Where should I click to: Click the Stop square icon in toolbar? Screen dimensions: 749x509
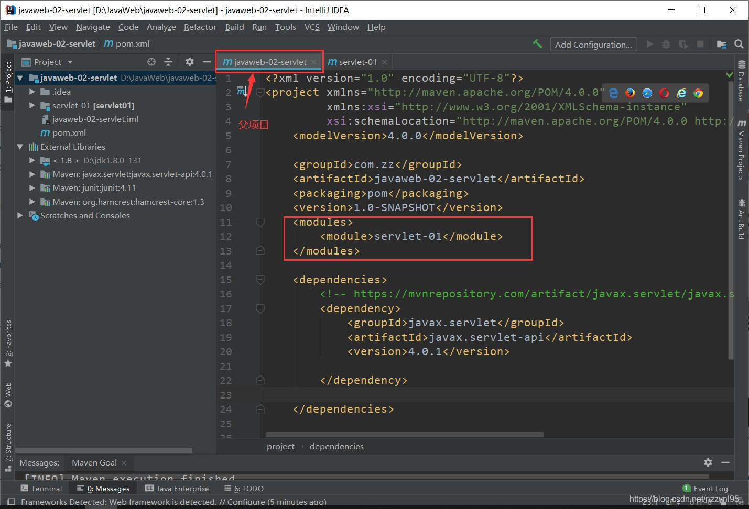click(x=700, y=45)
